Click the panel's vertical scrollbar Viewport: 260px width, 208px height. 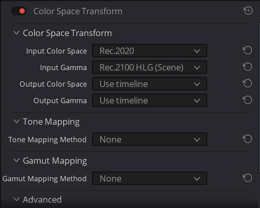tap(259, 98)
